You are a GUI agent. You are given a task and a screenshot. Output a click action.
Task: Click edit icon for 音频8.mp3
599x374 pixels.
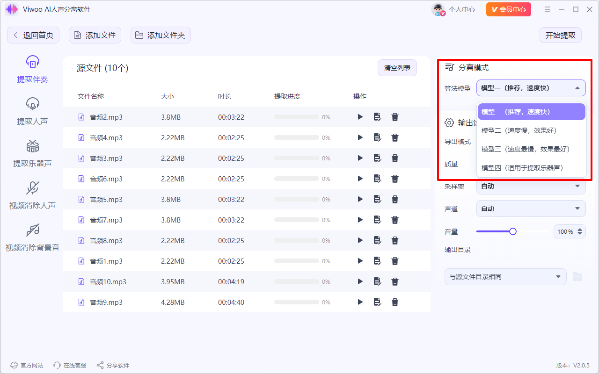tap(377, 240)
